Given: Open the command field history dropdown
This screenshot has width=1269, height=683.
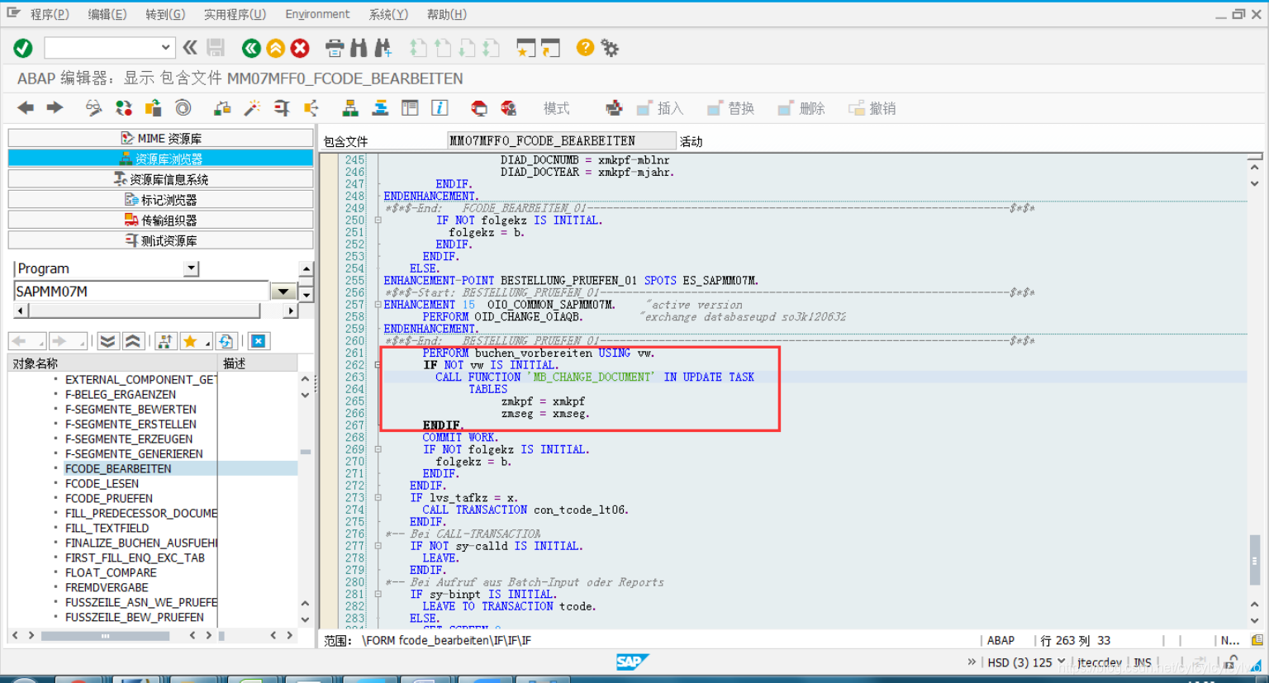Looking at the screenshot, I should pos(164,47).
